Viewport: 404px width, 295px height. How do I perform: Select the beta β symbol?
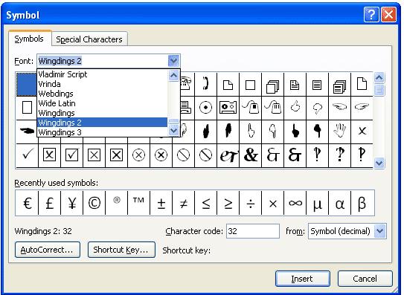click(362, 203)
